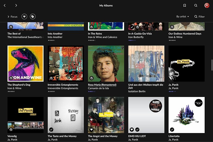Set star rating for Ja, Panik album

172,91
